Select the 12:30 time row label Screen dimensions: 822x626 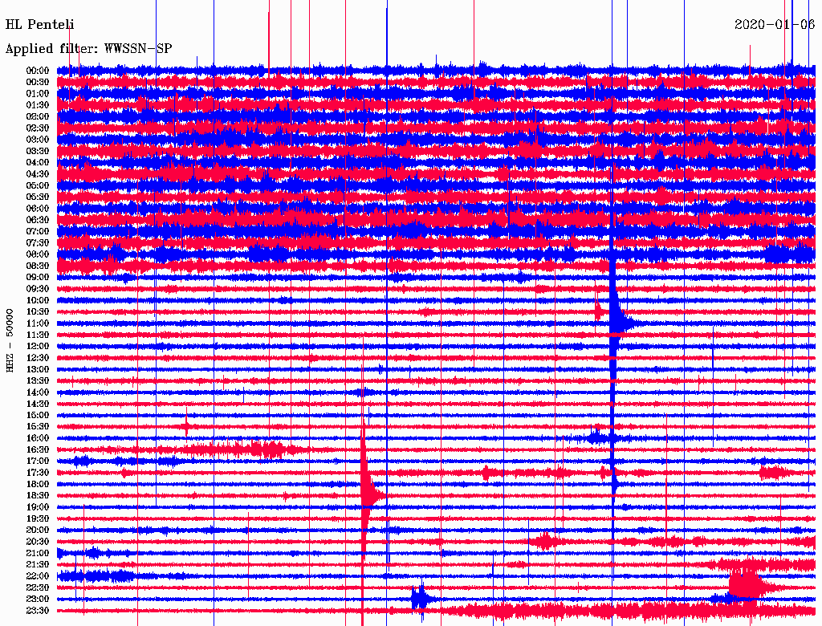[38, 358]
